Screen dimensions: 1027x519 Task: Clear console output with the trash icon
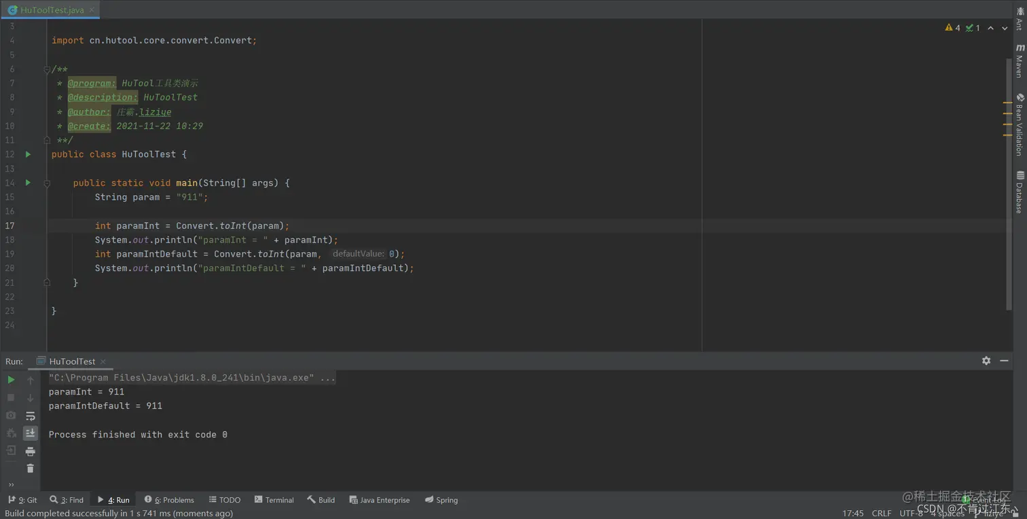[31, 468]
